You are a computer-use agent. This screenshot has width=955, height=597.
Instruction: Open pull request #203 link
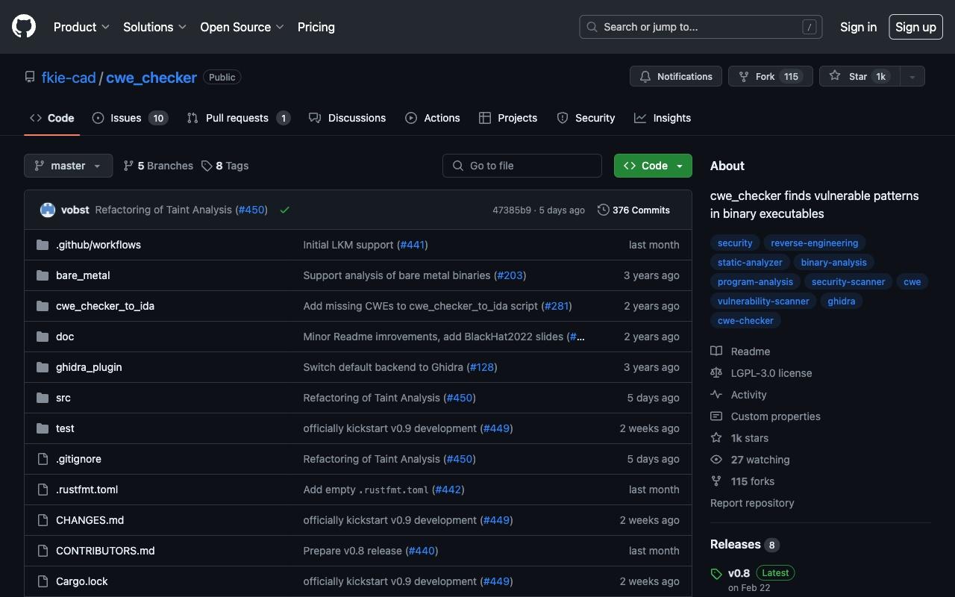[510, 275]
